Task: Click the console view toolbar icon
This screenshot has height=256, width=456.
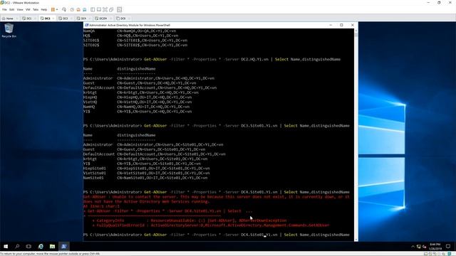Action: tap(119, 9)
